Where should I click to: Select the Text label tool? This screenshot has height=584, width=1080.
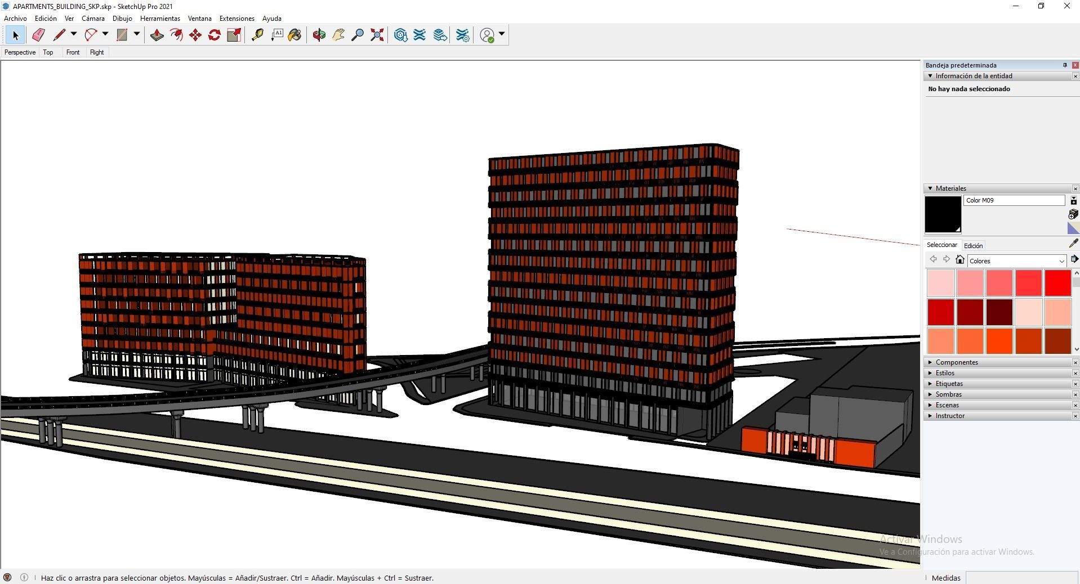point(276,35)
